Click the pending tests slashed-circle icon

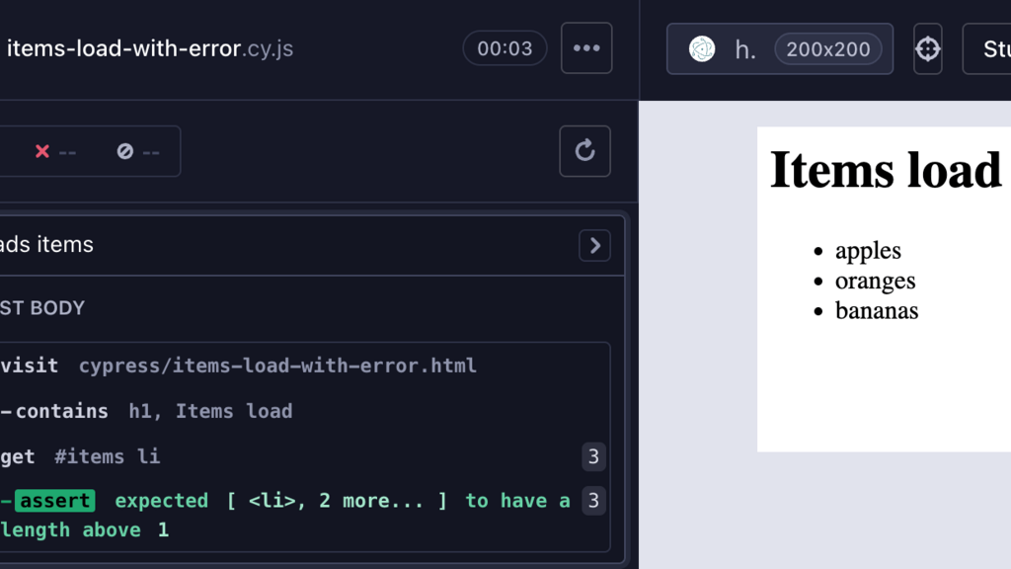125,151
